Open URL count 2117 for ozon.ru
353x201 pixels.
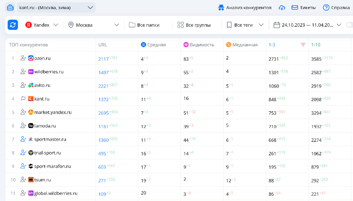coord(104,59)
